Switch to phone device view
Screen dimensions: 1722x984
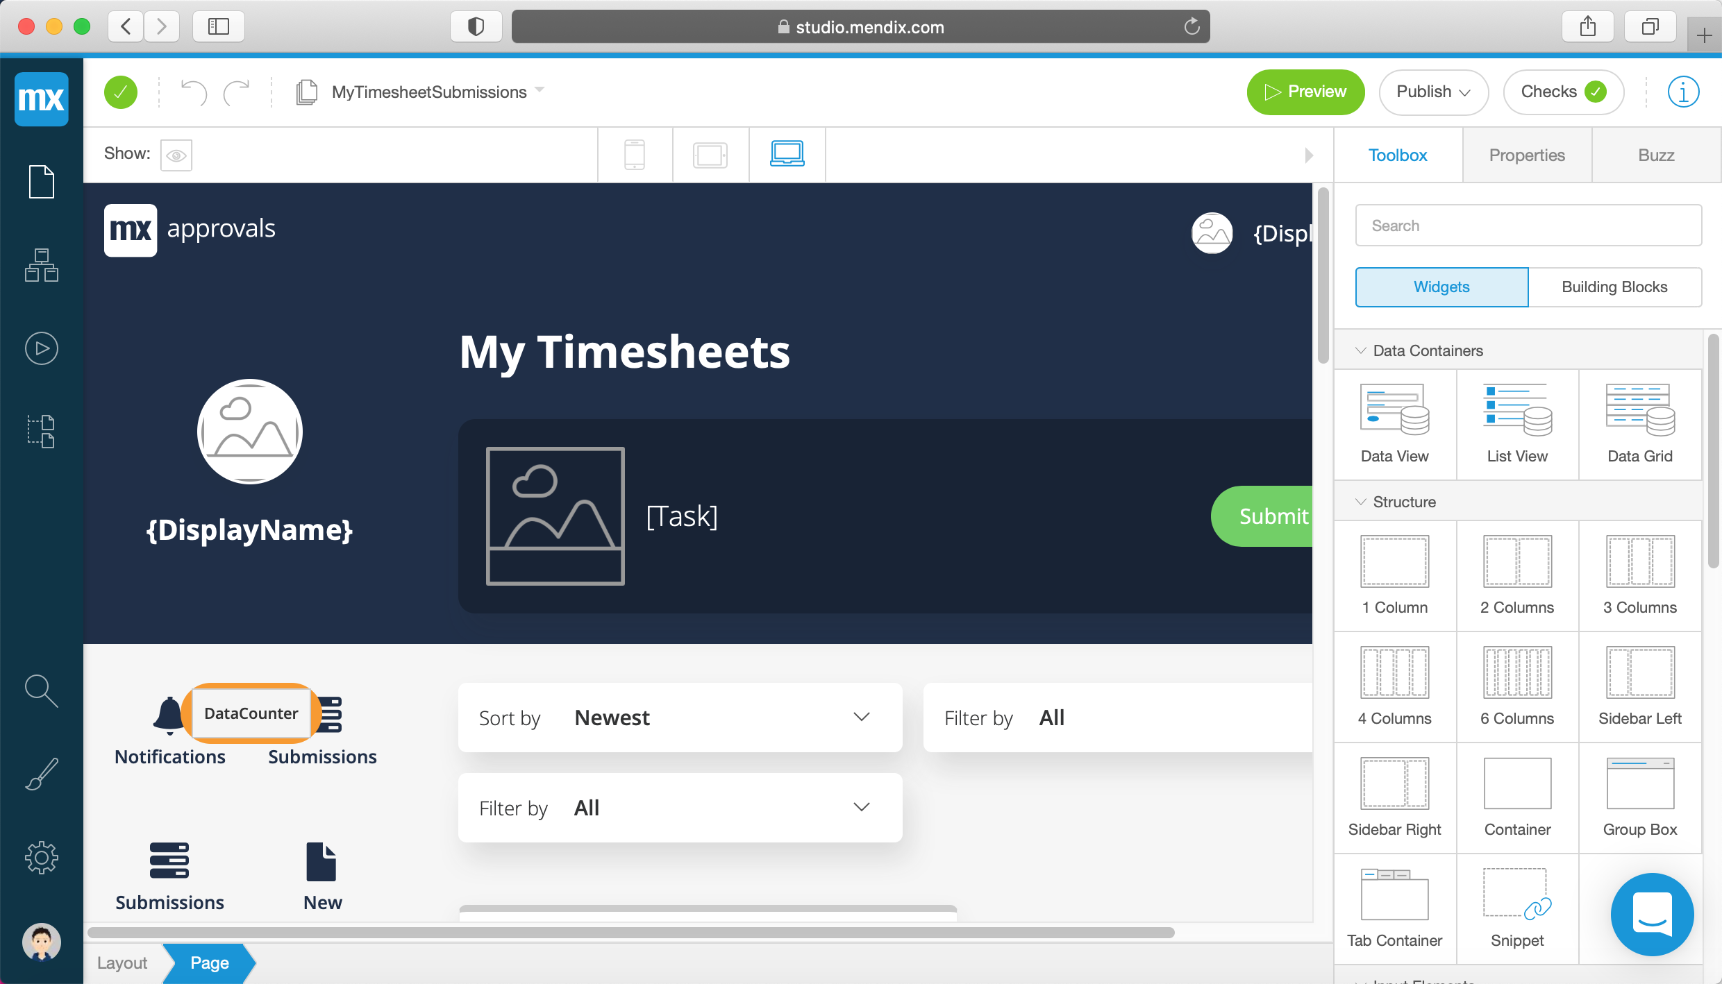tap(635, 155)
